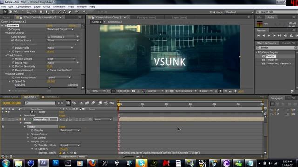Open the Graph Editor icon
This screenshot has height=167, width=298.
[x=112, y=103]
